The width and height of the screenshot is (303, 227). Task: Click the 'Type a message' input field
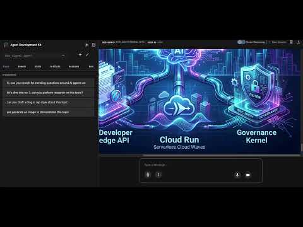point(201,165)
